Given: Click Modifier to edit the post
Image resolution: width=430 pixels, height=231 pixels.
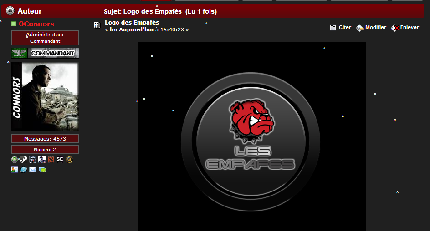Looking at the screenshot, I should (371, 28).
